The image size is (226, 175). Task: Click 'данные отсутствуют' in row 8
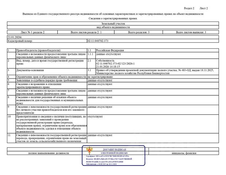(x=100, y=97)
